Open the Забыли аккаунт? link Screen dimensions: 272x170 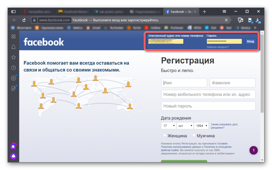point(218,47)
